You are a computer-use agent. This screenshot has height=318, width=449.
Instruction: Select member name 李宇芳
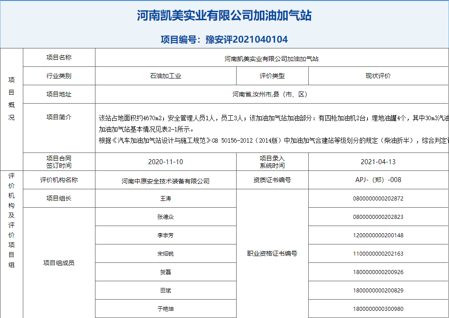(x=165, y=235)
